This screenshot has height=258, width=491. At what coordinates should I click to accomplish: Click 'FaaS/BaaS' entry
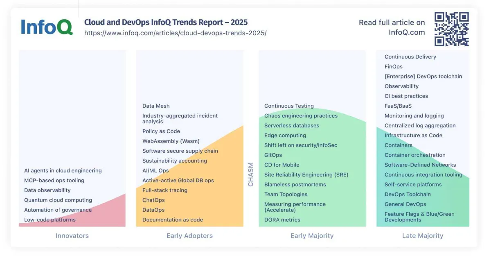pyautogui.click(x=398, y=106)
